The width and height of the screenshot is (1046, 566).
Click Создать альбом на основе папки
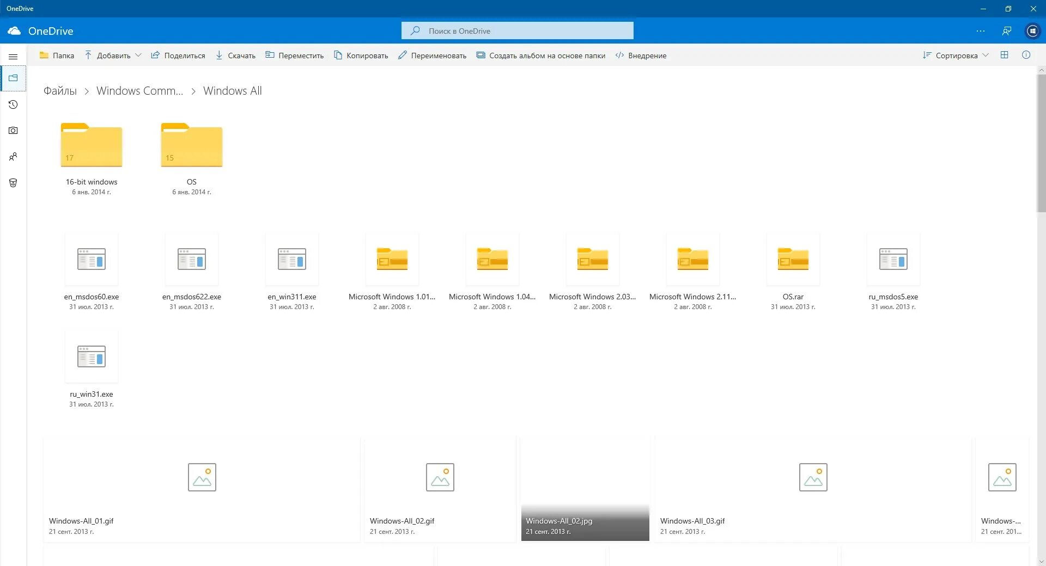[540, 56]
